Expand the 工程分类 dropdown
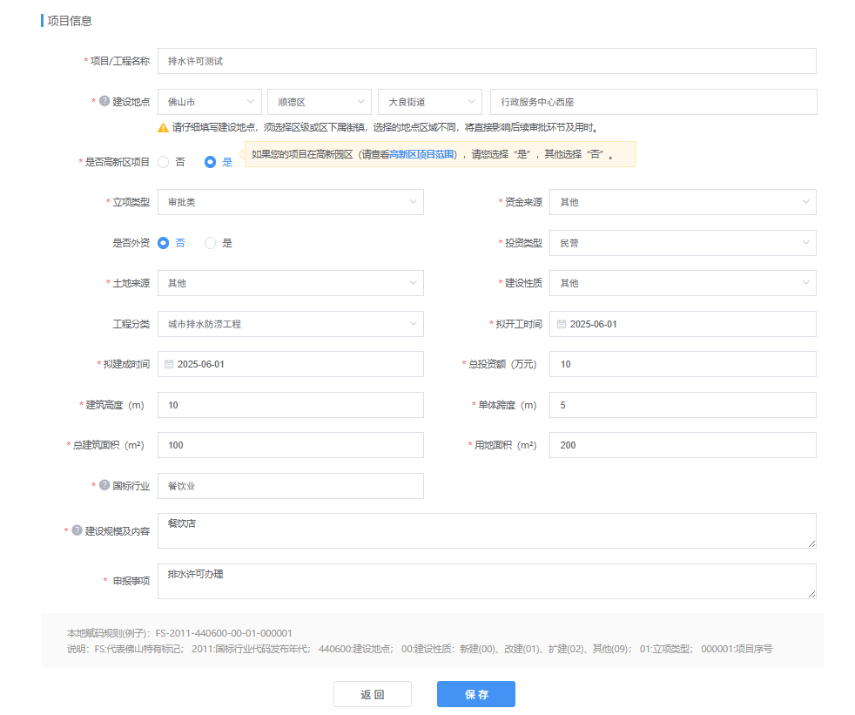This screenshot has width=855, height=715. 290,324
